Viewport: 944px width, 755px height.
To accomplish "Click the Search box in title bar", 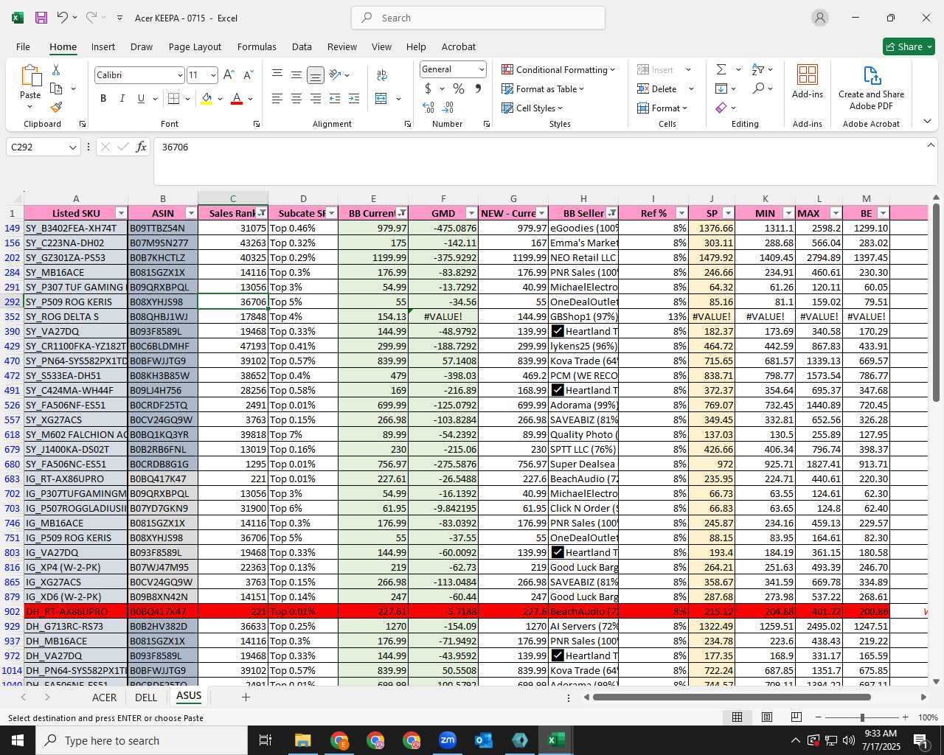I will [x=478, y=18].
